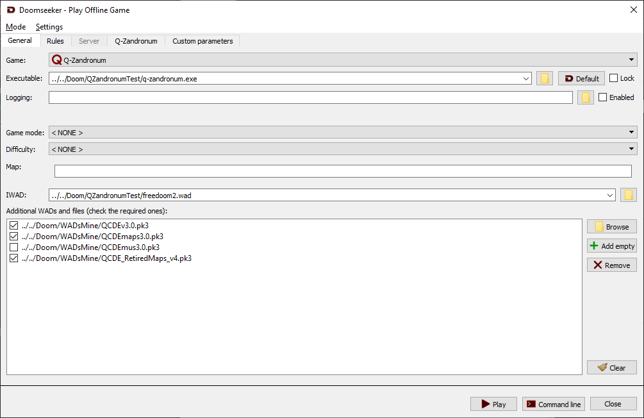Click the folder icon next to the IWAD field
Viewport: 644px width, 418px height.
tap(628, 195)
